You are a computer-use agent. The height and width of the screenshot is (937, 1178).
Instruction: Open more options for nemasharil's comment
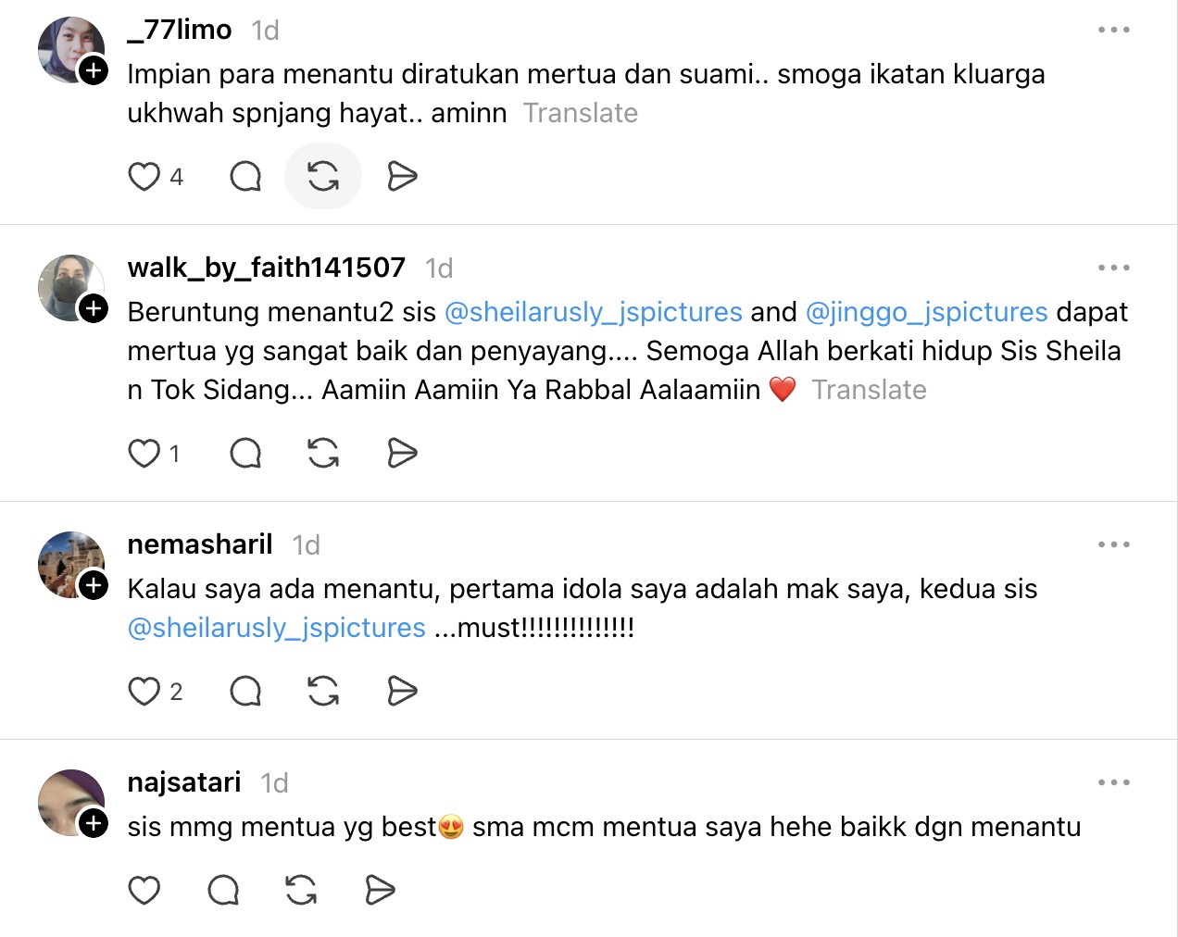[x=1113, y=544]
